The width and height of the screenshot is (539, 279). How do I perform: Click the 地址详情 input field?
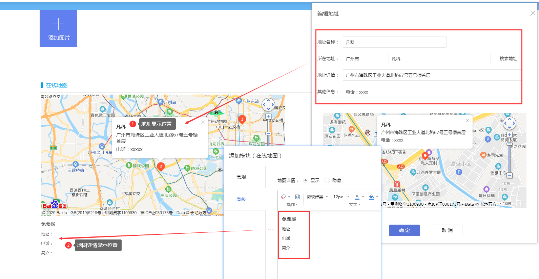(432, 75)
